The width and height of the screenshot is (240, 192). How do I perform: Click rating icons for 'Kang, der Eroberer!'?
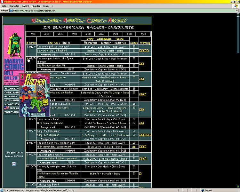tap(145, 135)
